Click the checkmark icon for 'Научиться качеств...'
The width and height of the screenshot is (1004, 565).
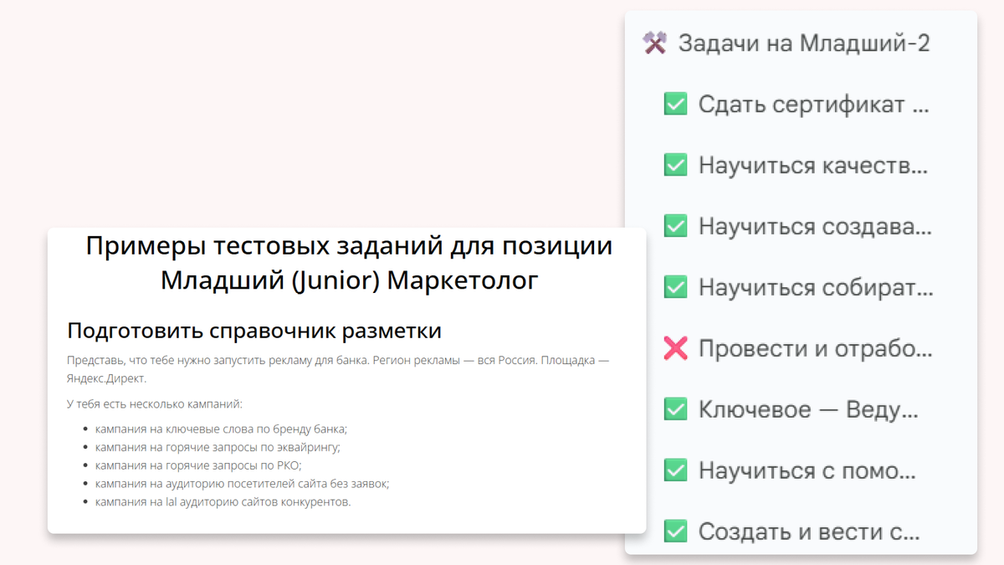tap(674, 165)
